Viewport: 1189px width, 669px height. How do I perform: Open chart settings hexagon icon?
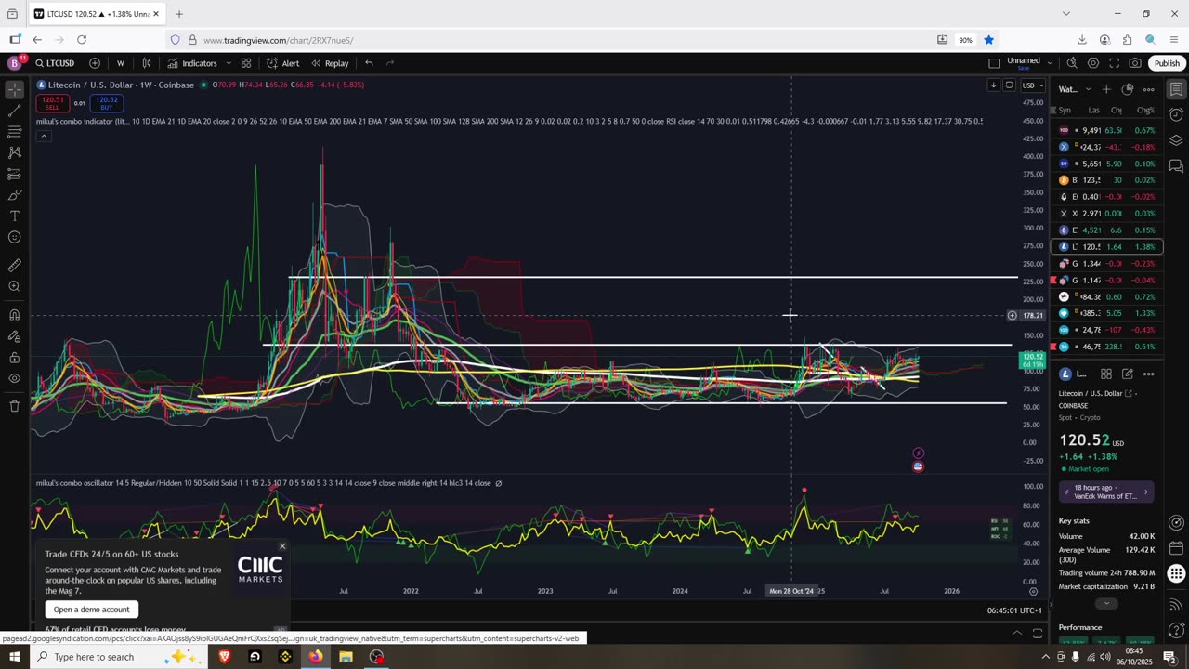[1093, 63]
